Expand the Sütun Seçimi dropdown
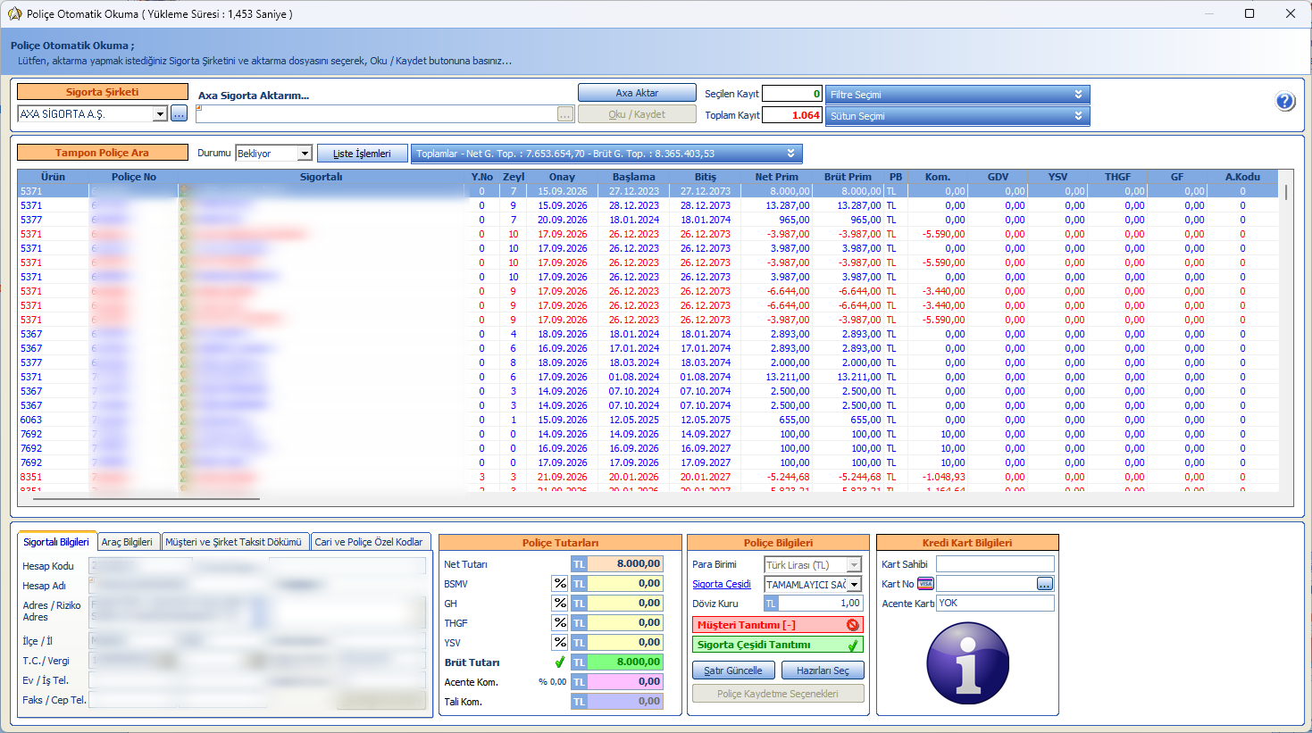The image size is (1312, 733). pos(1078,116)
